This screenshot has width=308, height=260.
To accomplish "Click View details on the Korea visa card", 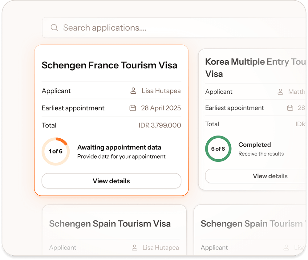I will (x=270, y=176).
